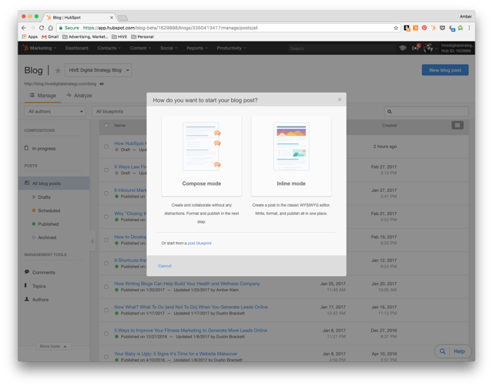
Task: Check the 'Now What?' post checkbox
Action: tap(106, 310)
